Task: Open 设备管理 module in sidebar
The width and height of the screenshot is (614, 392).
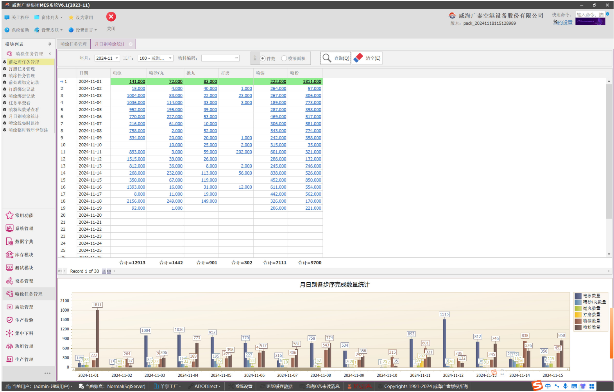Action: 20,281
